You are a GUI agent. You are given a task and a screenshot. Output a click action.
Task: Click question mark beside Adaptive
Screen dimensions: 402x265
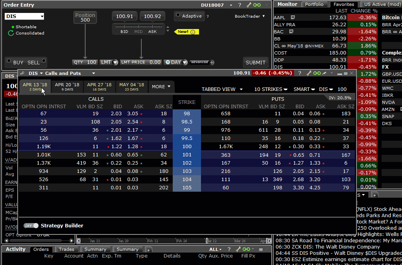[x=207, y=16]
